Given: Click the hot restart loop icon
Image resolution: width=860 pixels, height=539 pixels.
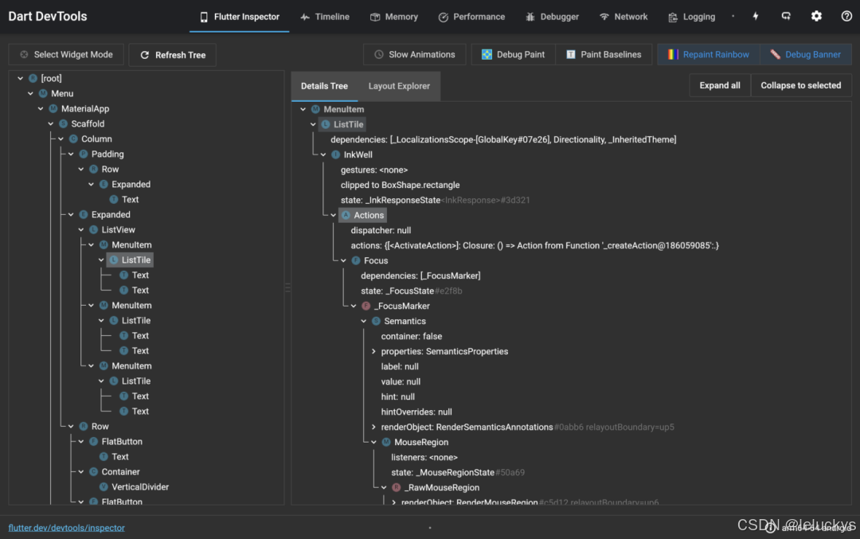Looking at the screenshot, I should pos(786,16).
